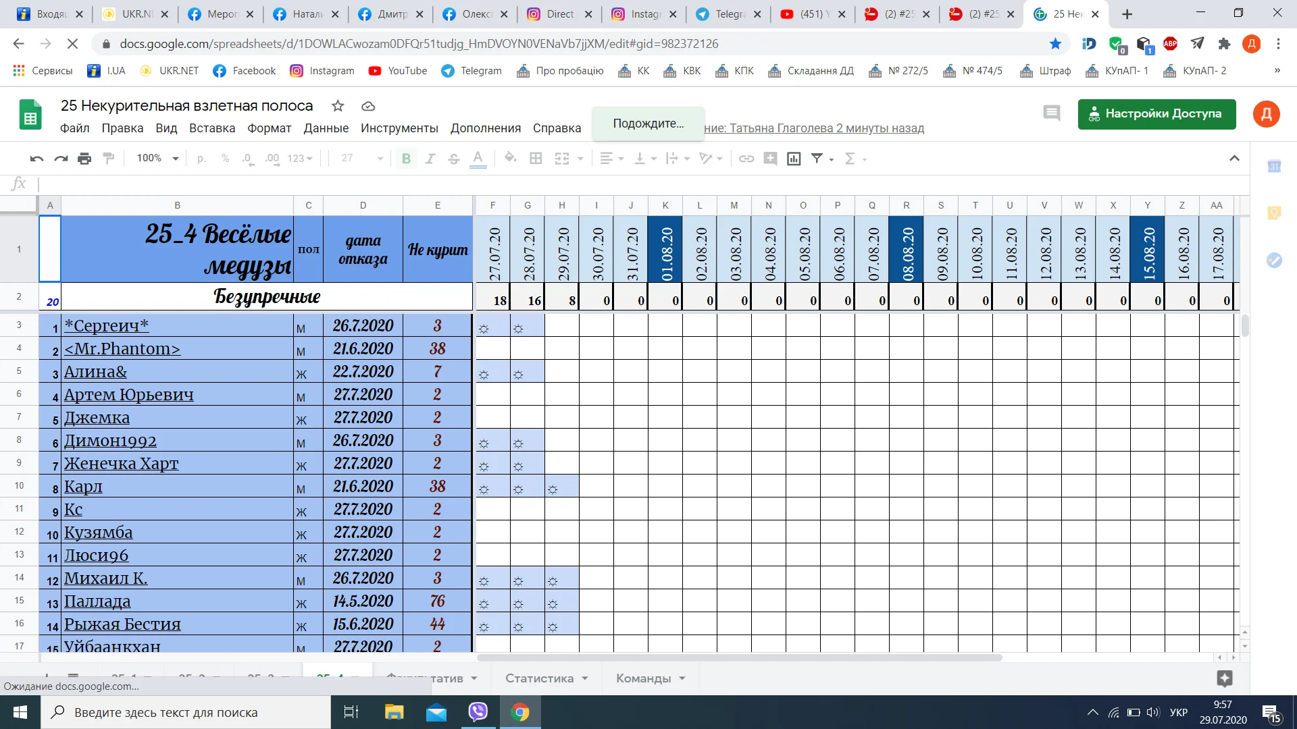Click the print icon in toolbar

[84, 159]
